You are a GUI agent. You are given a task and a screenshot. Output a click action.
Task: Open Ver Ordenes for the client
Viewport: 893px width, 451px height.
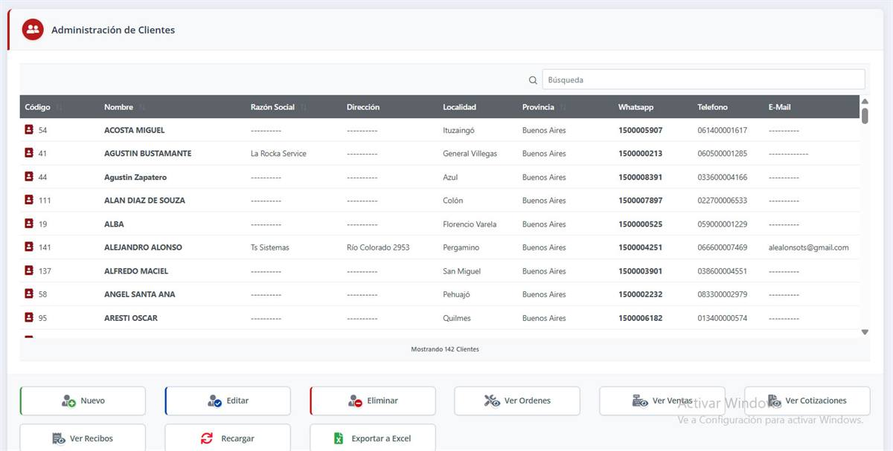point(517,401)
